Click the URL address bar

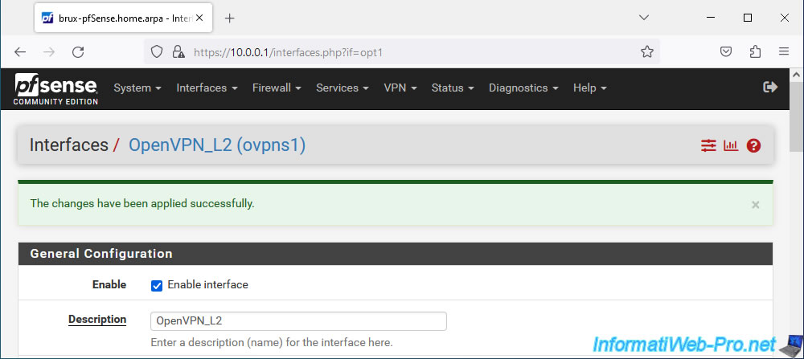tap(401, 51)
